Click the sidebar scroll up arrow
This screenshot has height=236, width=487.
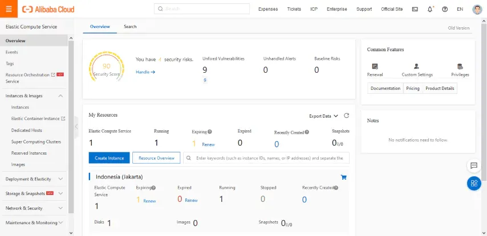coord(71,38)
